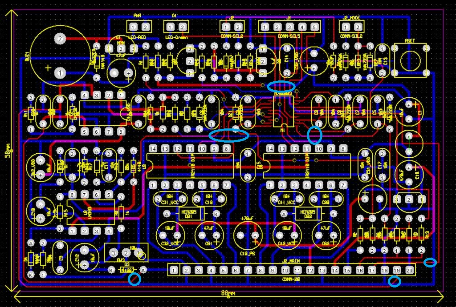This screenshot has width=456, height=307.
Task: Click pad 1 of buzzer BUZ1
Action: tap(60, 72)
